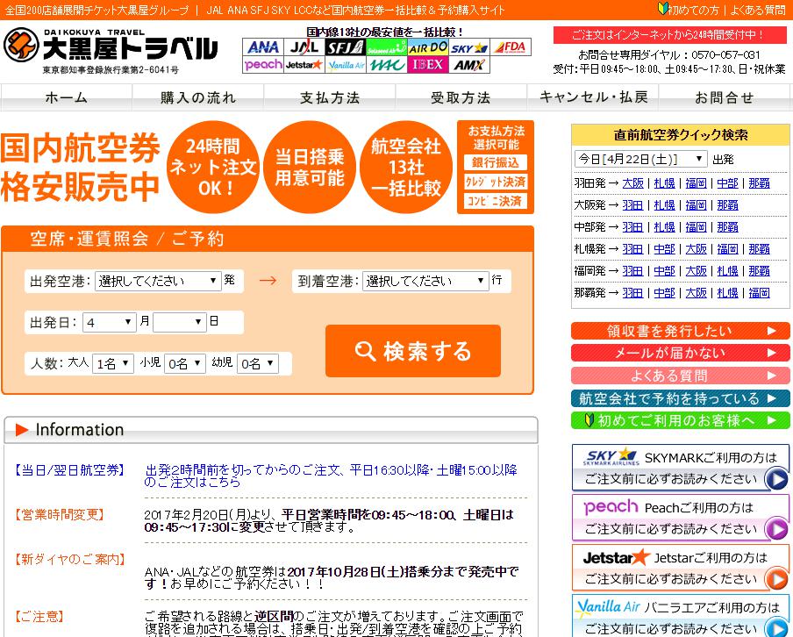This screenshot has width=793, height=637.
Task: Open the ホーム navigation item
Action: pyautogui.click(x=67, y=97)
